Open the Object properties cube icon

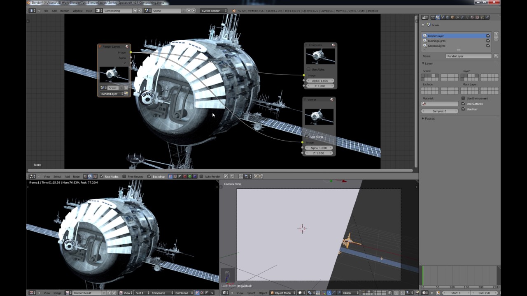click(x=452, y=17)
